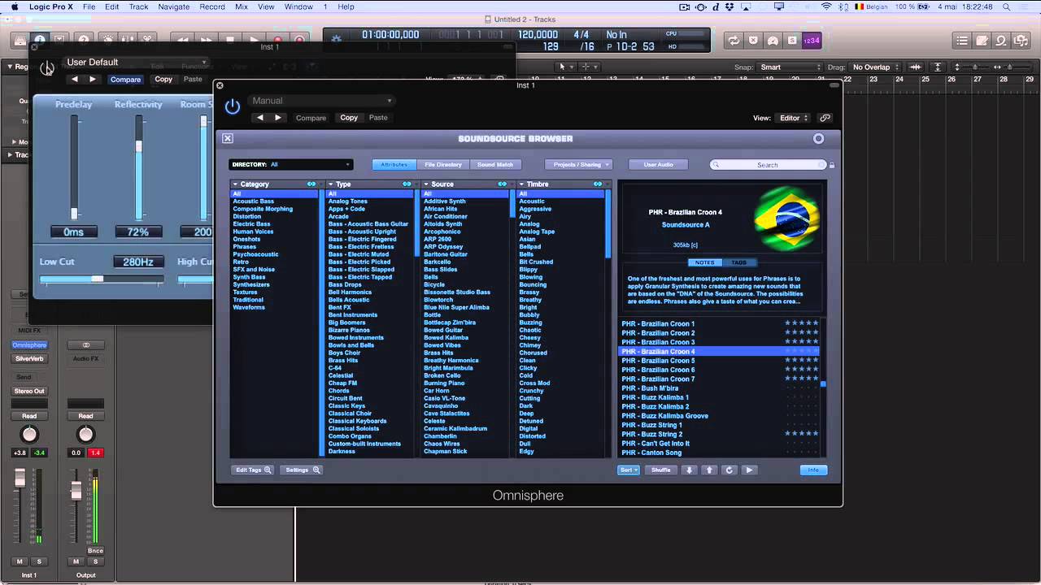Open the View Editor dropdown

tap(794, 118)
